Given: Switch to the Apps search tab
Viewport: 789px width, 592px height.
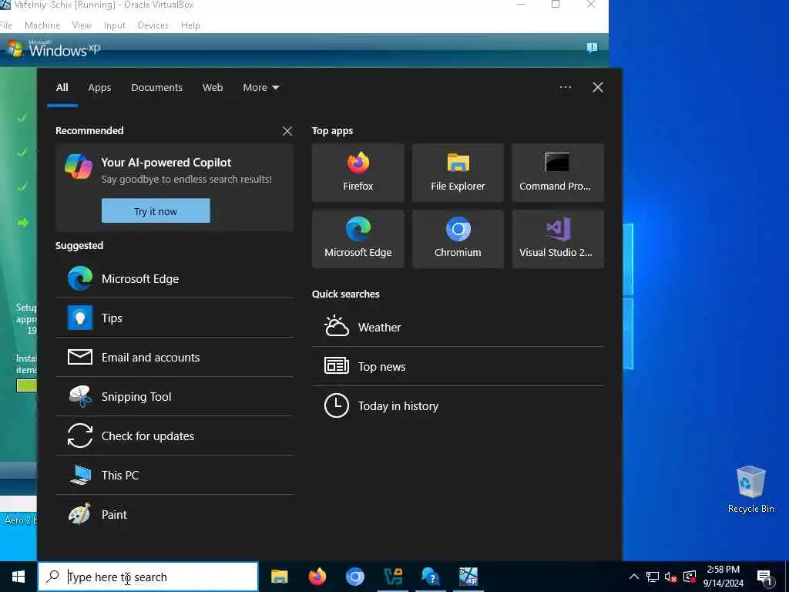Looking at the screenshot, I should point(99,88).
